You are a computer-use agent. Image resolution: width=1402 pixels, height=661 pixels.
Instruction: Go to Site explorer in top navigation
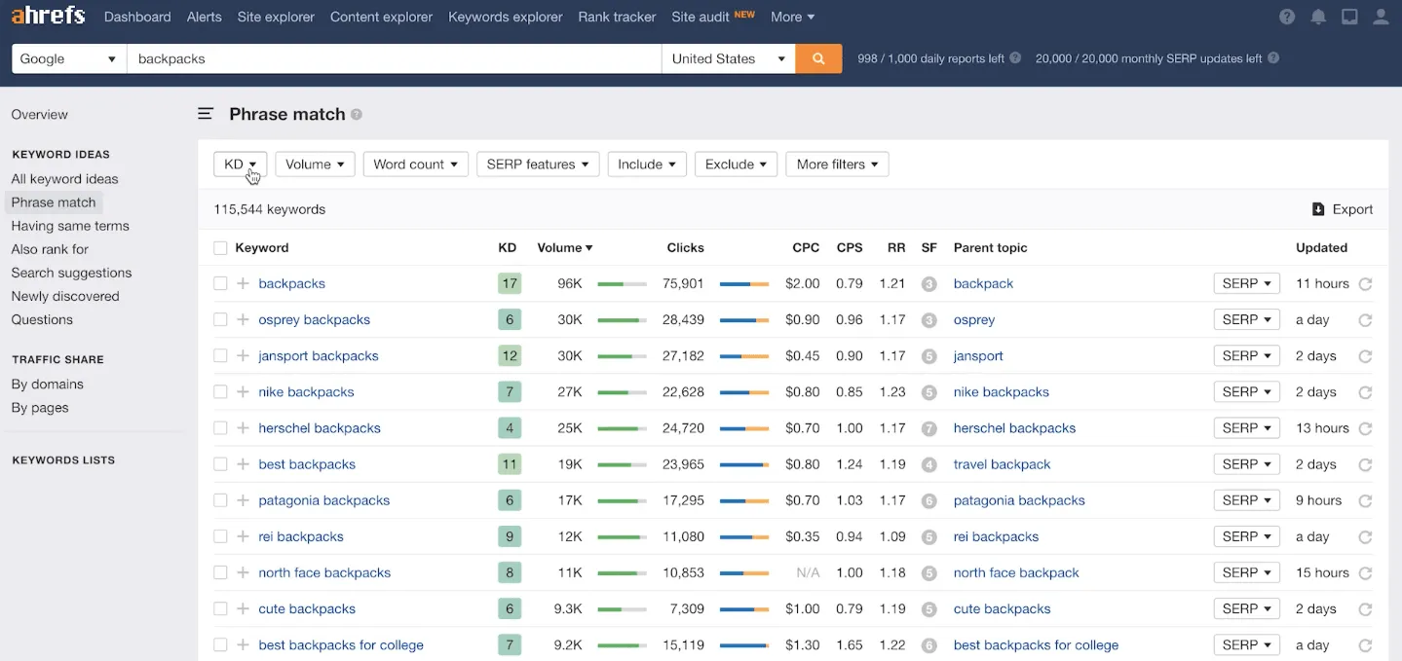[x=276, y=17]
